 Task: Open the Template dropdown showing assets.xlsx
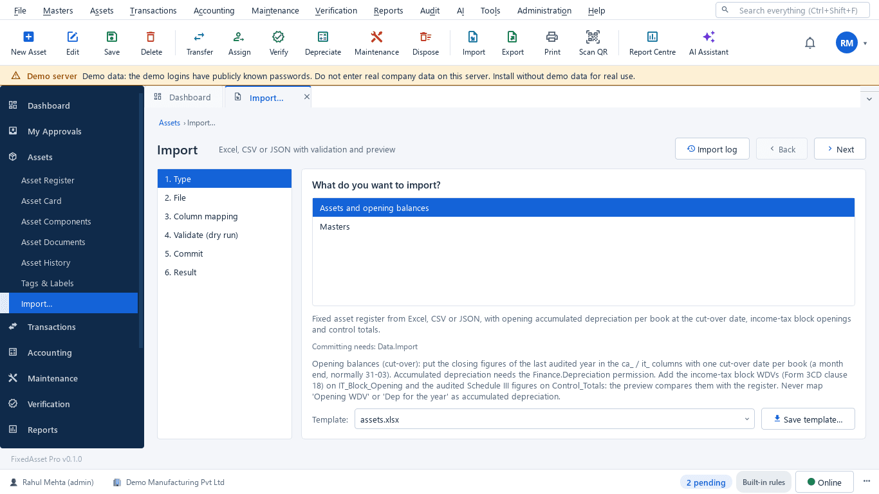pyautogui.click(x=555, y=419)
